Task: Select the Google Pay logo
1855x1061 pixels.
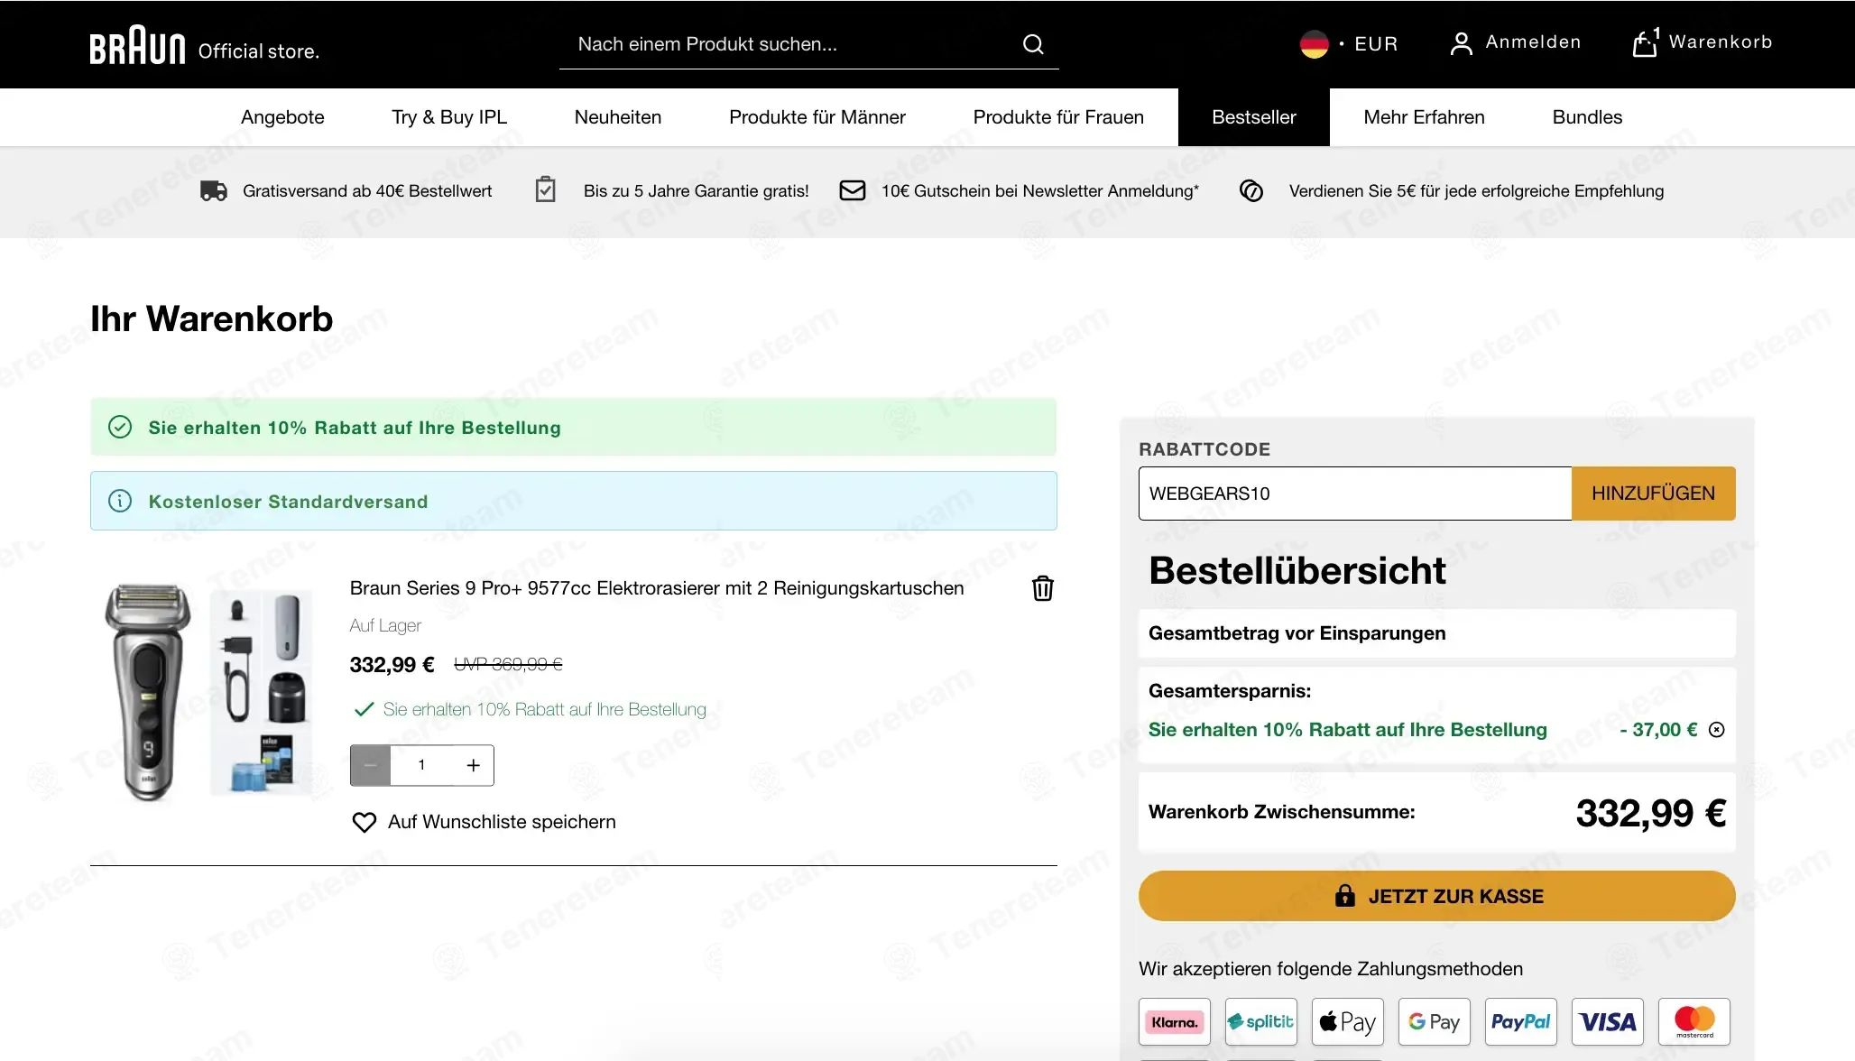Action: [x=1435, y=1021]
